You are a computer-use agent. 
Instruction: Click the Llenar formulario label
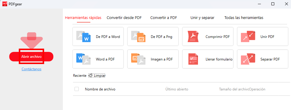[x=219, y=59]
